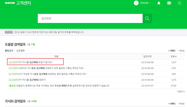
Task: Click the (총 18개) result count
Action: tap(32, 101)
